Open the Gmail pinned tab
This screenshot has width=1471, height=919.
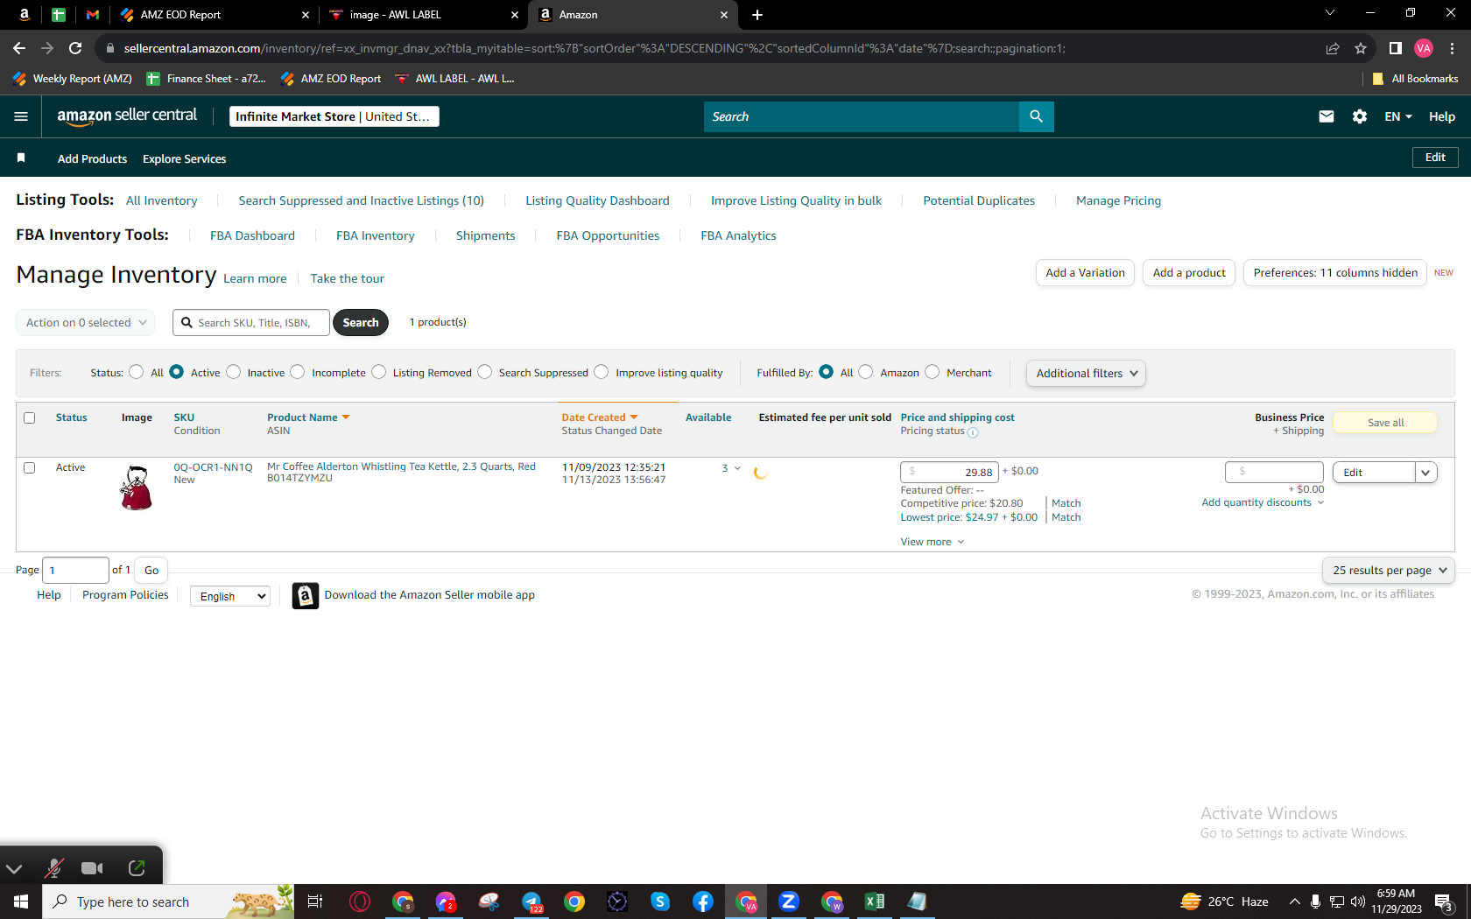93,15
